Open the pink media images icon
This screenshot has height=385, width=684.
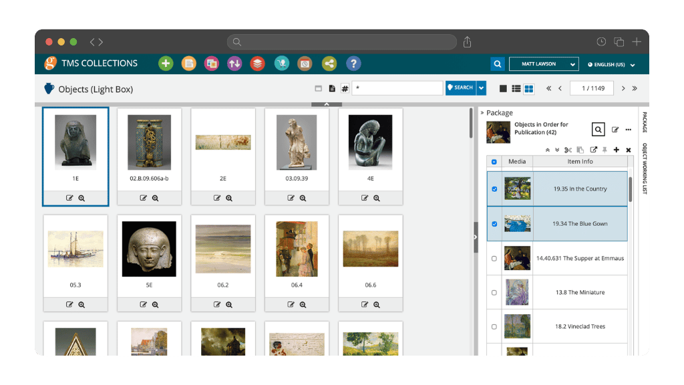point(212,63)
